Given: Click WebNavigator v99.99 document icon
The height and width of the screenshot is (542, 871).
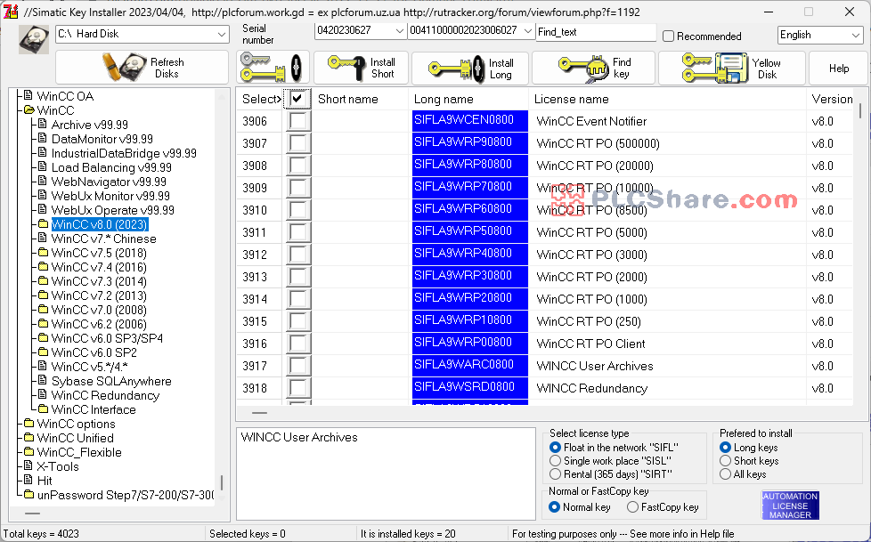Looking at the screenshot, I should point(43,181).
